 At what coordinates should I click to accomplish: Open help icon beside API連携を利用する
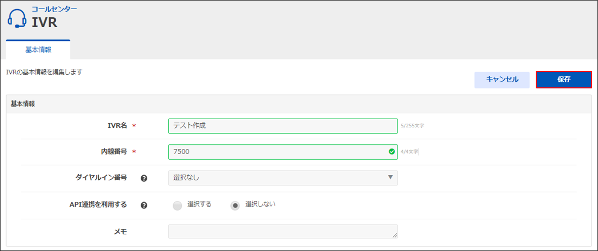(x=144, y=205)
